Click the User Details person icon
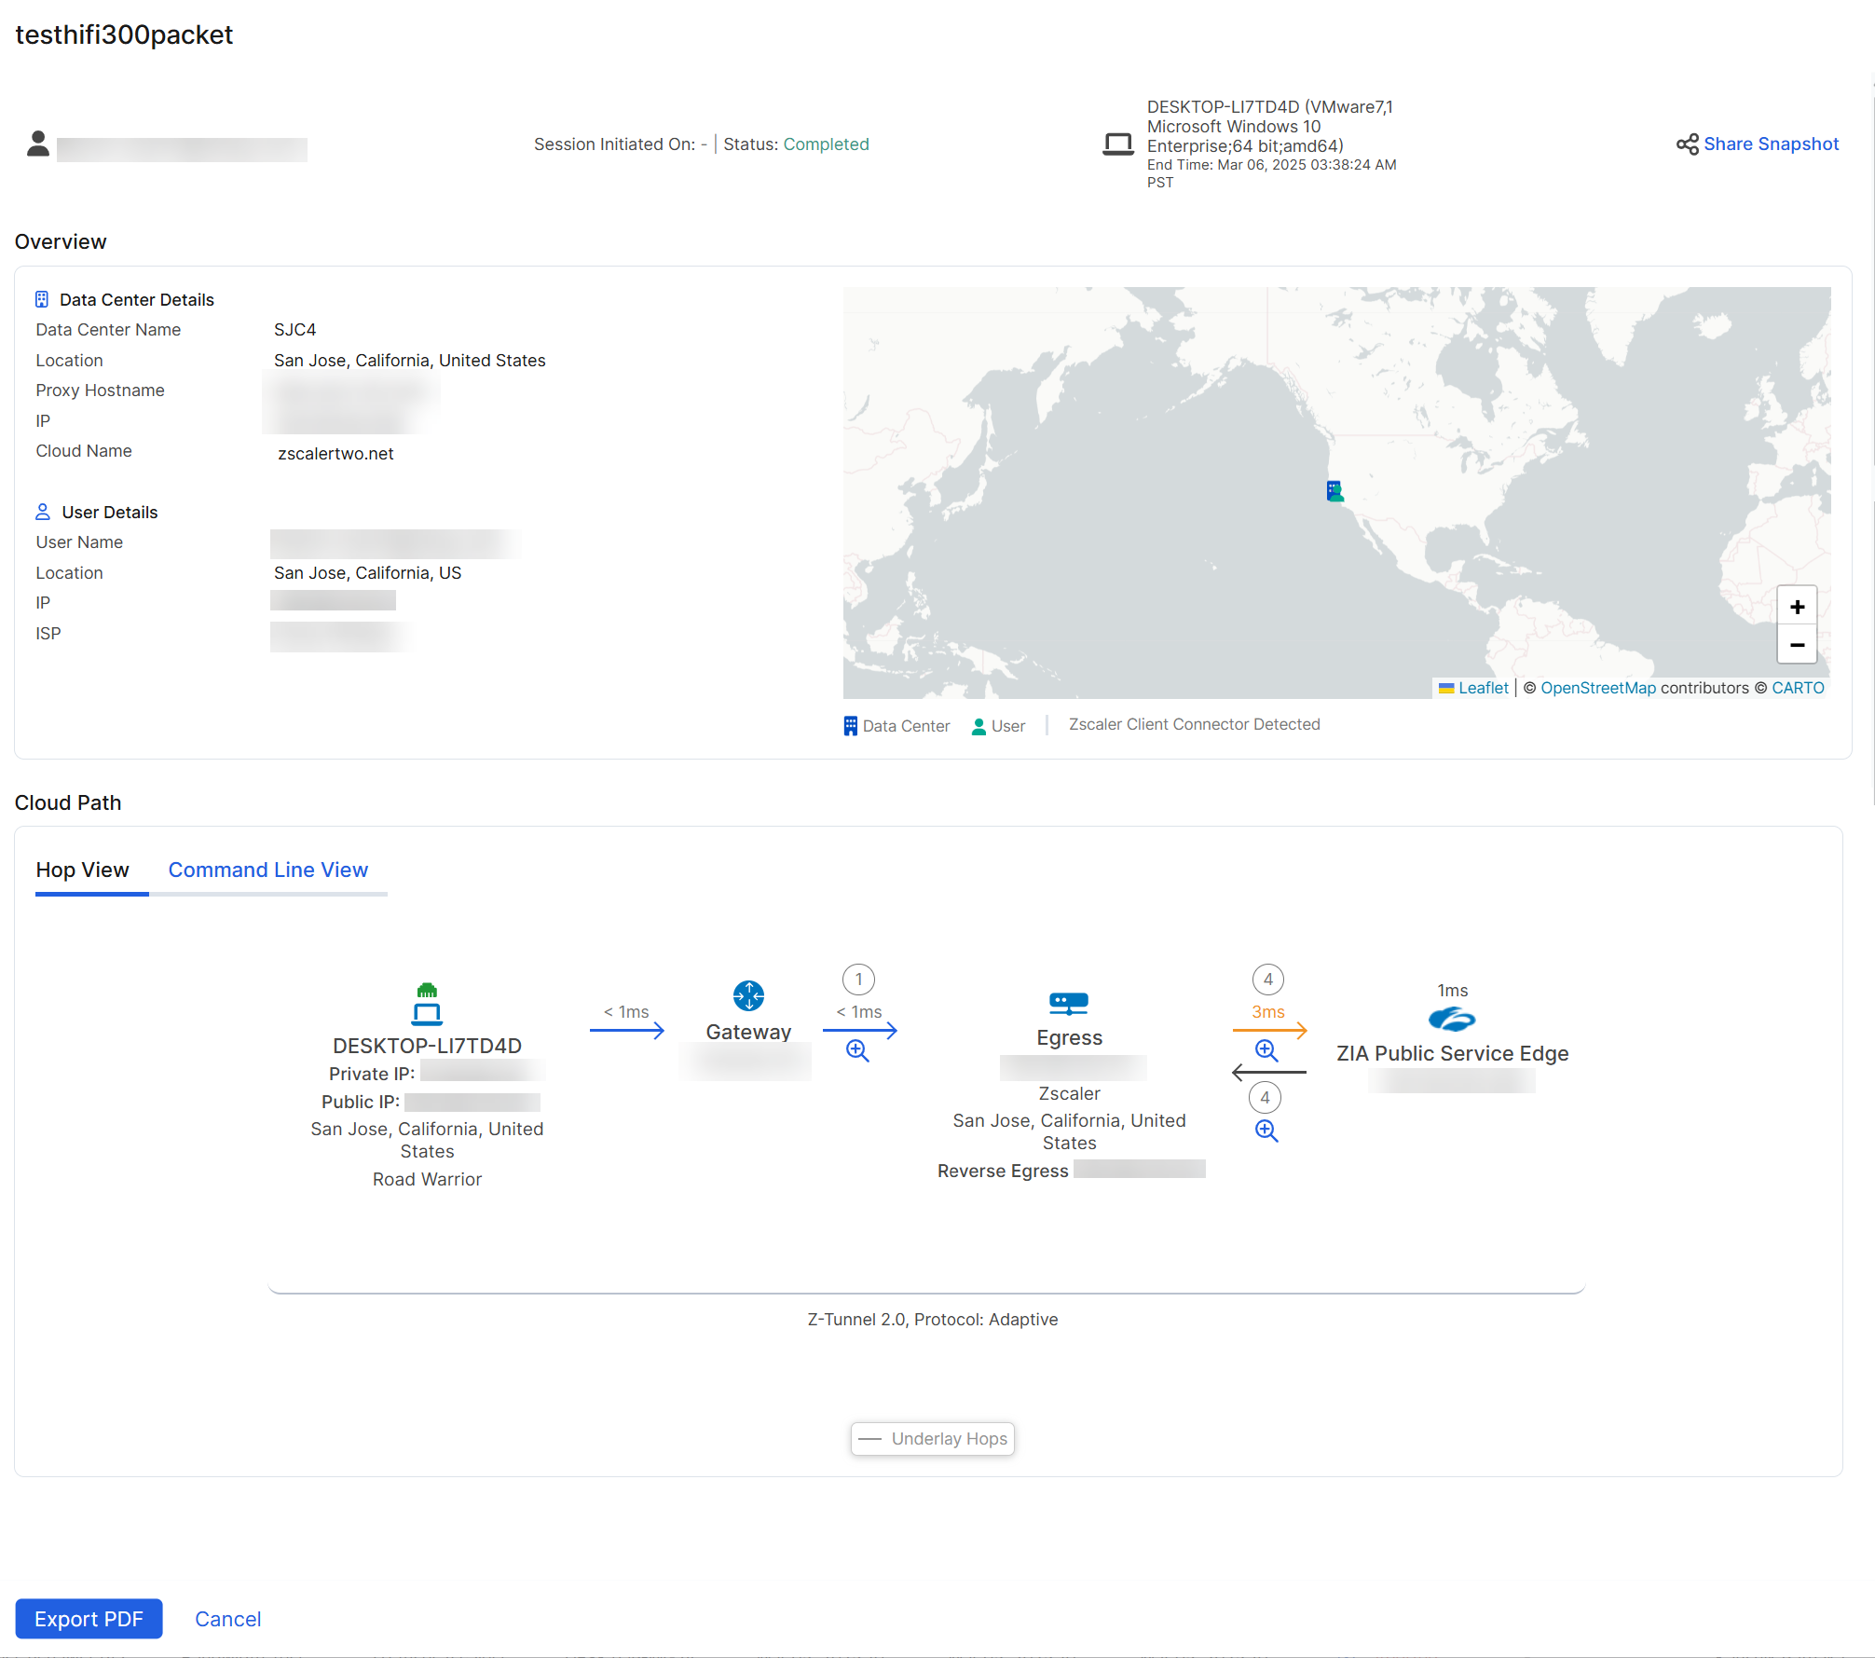1875x1658 pixels. tap(41, 511)
